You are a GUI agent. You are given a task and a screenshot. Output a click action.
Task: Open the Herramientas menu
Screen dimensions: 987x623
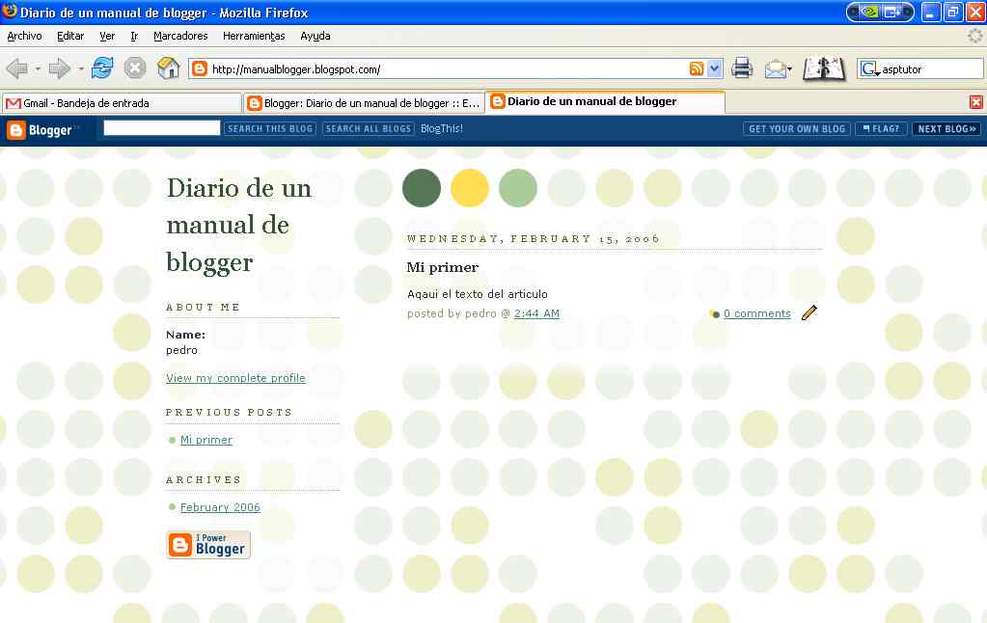point(254,36)
